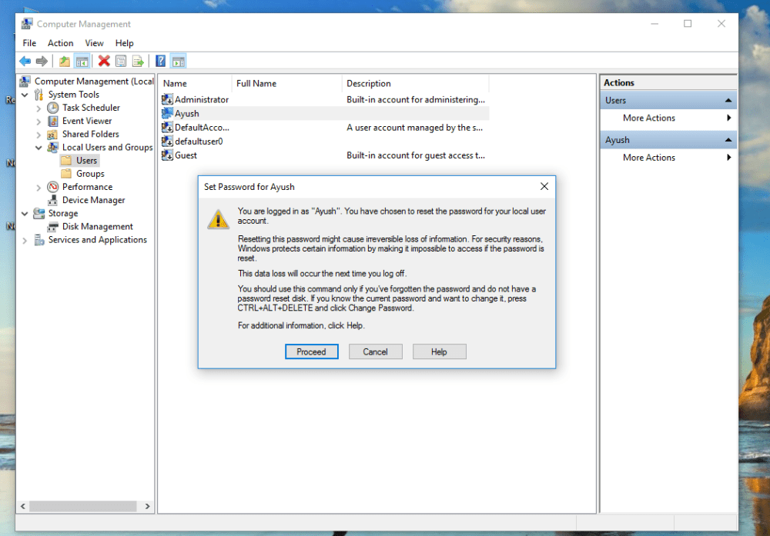Open the Action menu
The width and height of the screenshot is (770, 536).
60,43
